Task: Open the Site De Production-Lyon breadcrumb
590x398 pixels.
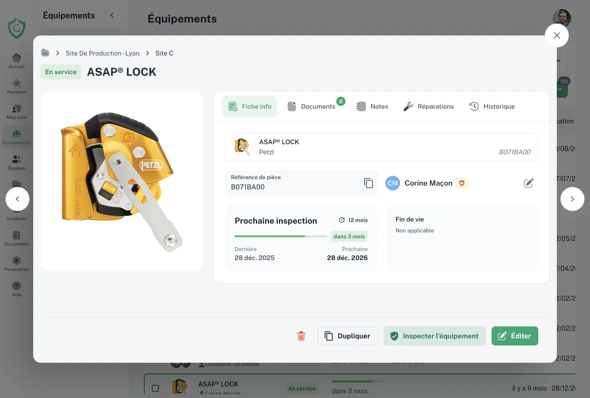Action: (x=102, y=53)
